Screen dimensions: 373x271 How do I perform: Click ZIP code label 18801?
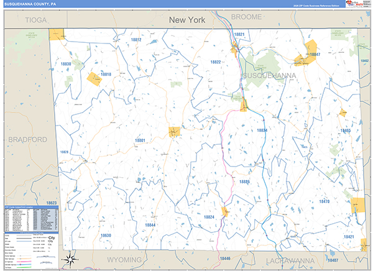click(140, 140)
